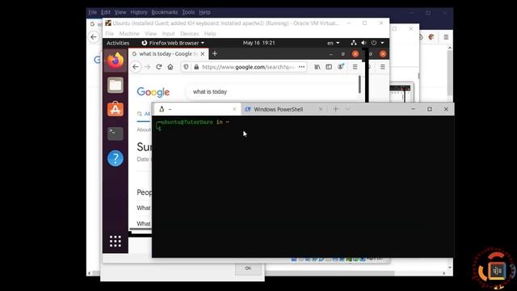517x291 pixels.
Task: Click the Google logo in guest Firefox
Action: coord(153,91)
